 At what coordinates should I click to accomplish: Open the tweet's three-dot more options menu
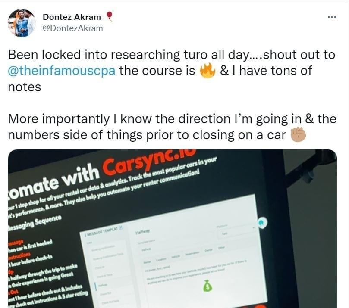pyautogui.click(x=332, y=17)
